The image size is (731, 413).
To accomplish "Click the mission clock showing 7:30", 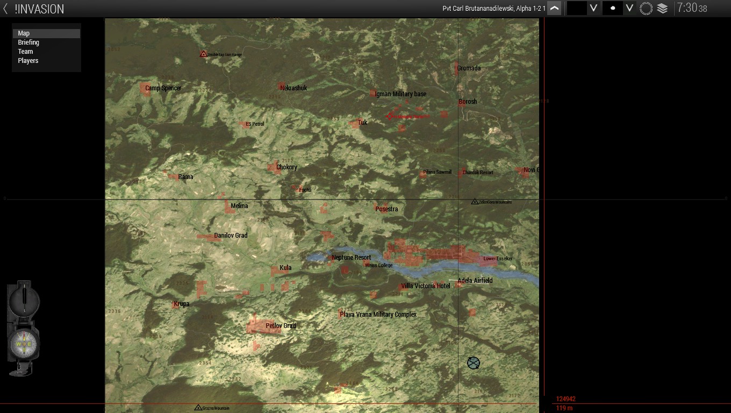I will click(x=692, y=8).
